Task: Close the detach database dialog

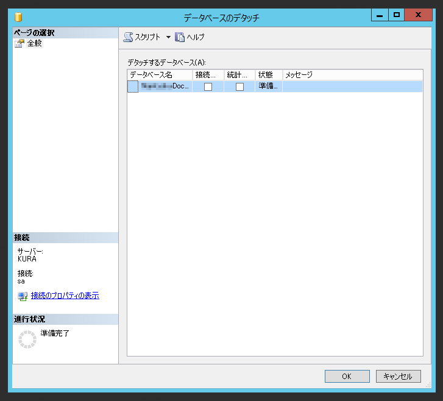Action: tap(419, 15)
